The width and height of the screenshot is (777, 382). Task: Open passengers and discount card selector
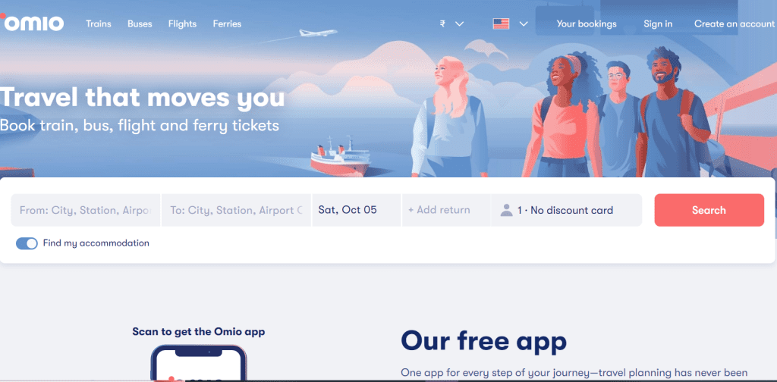[566, 210]
